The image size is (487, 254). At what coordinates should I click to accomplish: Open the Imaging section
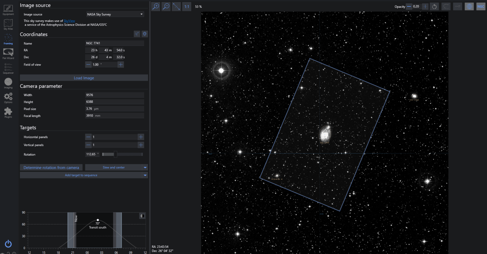coord(8,83)
